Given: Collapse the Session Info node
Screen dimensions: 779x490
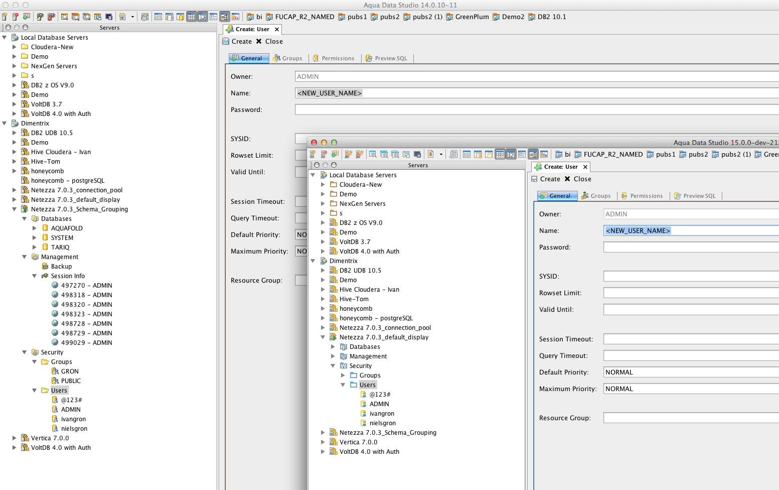Looking at the screenshot, I should point(35,276).
